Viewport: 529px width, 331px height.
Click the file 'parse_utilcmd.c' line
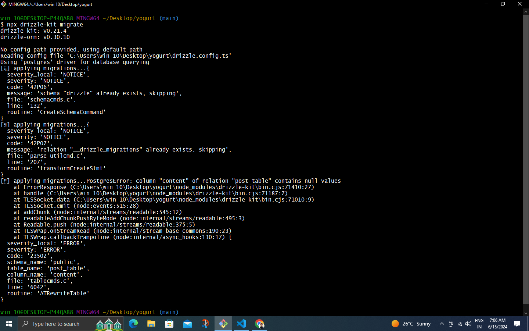click(x=46, y=156)
